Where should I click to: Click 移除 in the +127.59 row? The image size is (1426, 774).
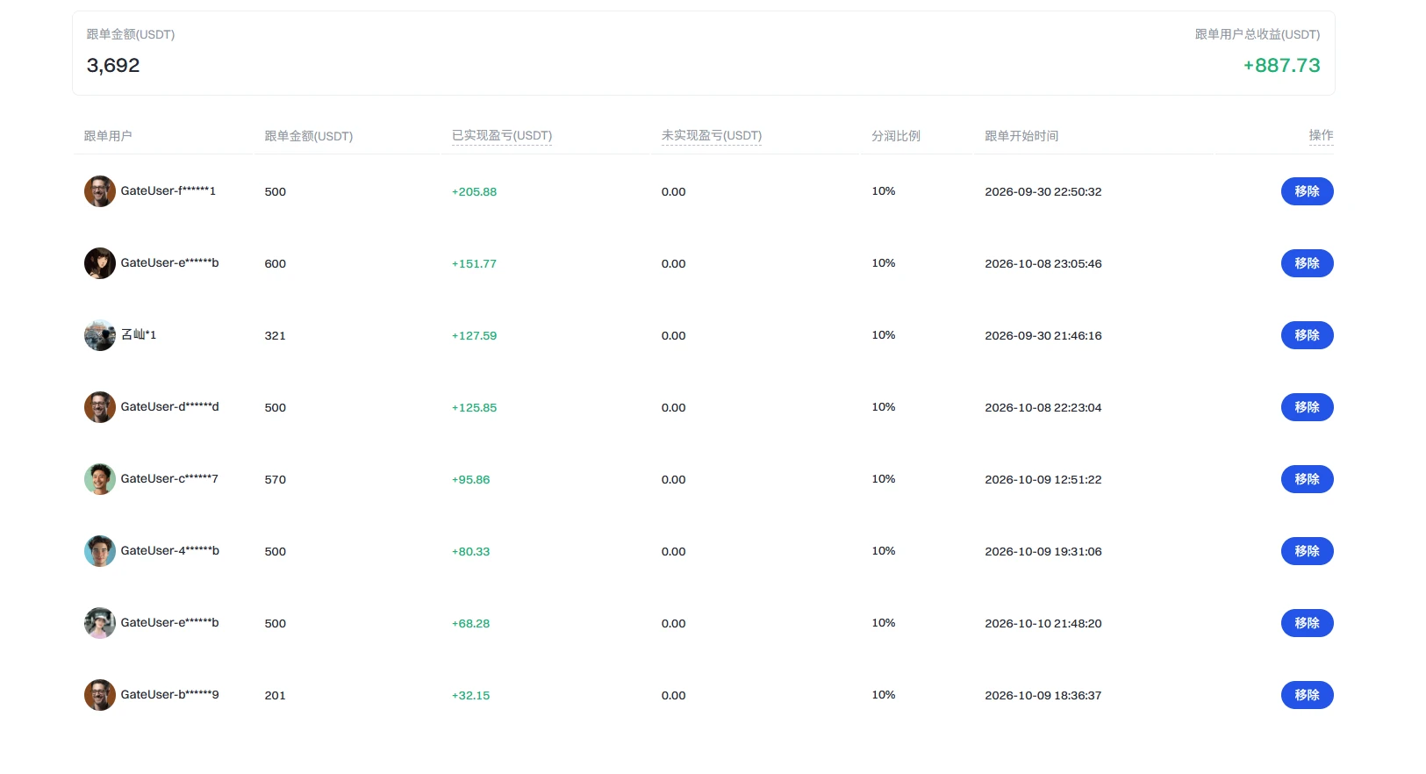[1308, 335]
